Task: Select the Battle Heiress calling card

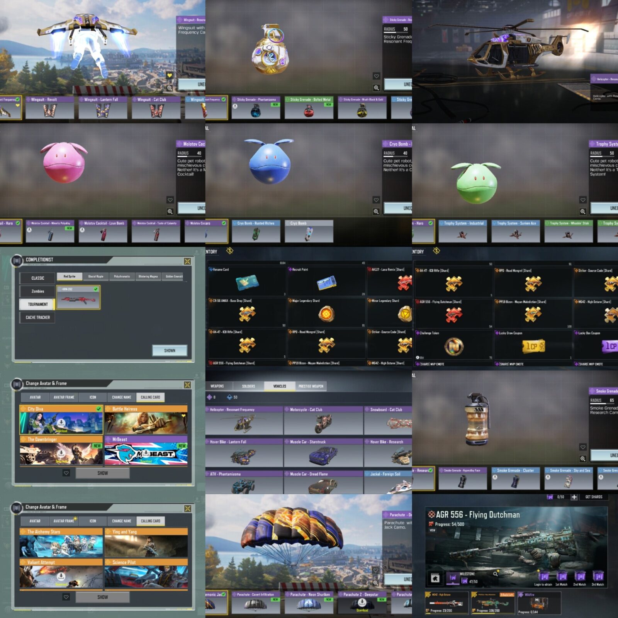Action: (x=146, y=420)
